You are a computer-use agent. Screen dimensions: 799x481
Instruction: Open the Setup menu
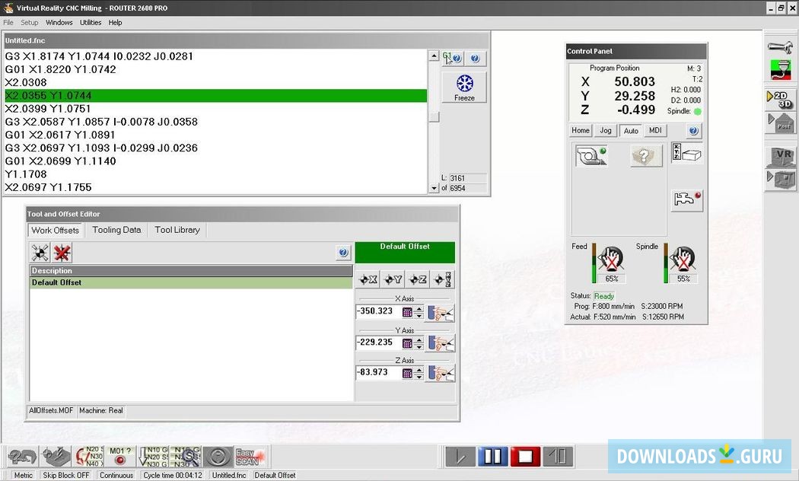point(30,22)
